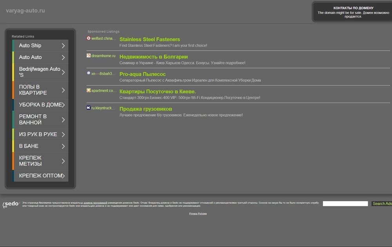Viewport: 392px width, 247px height.
Task: Click the домена программой link in footer
Action: click(x=95, y=203)
